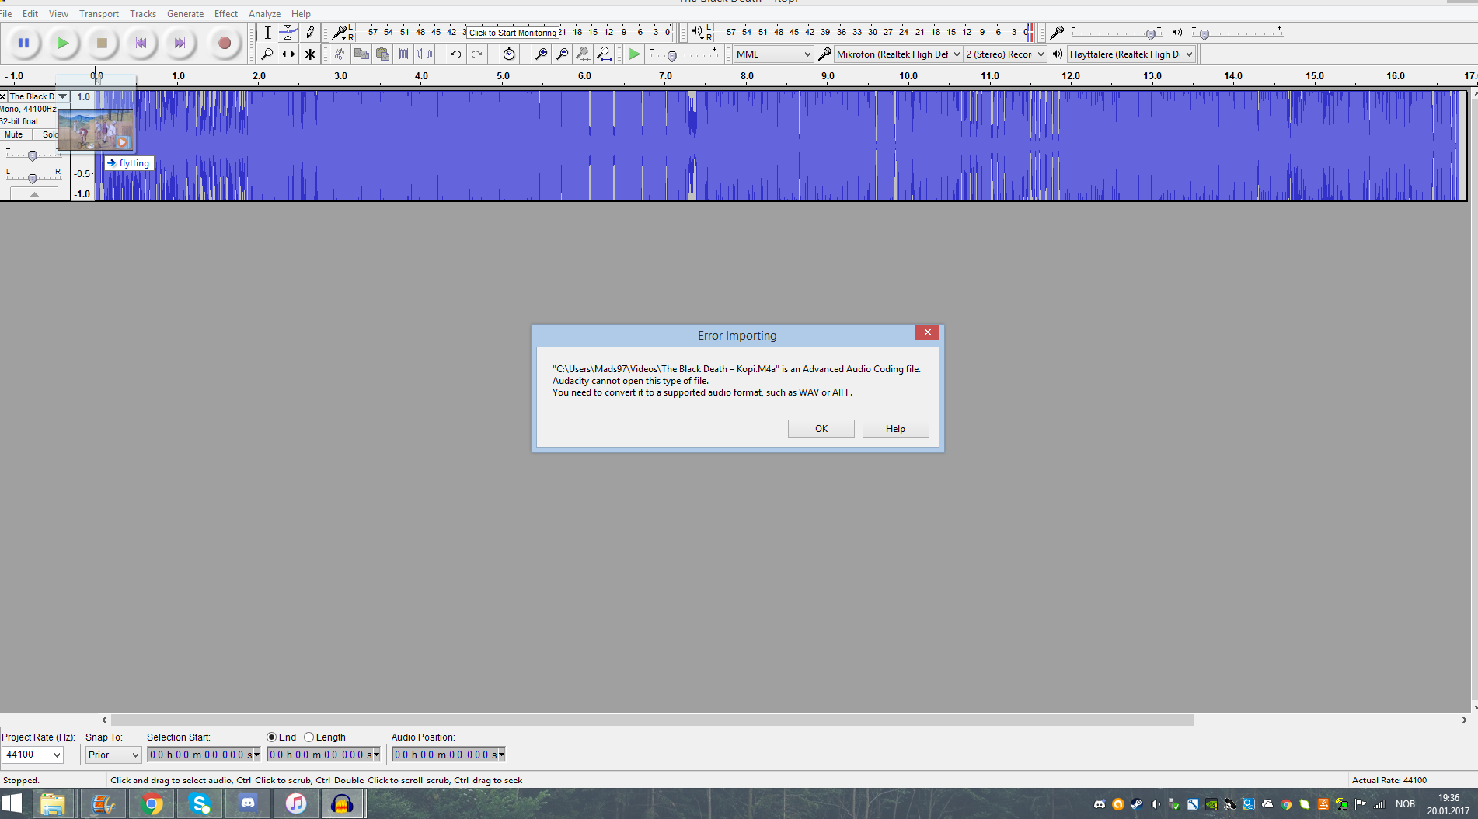Click the Cut scissors icon

point(340,54)
